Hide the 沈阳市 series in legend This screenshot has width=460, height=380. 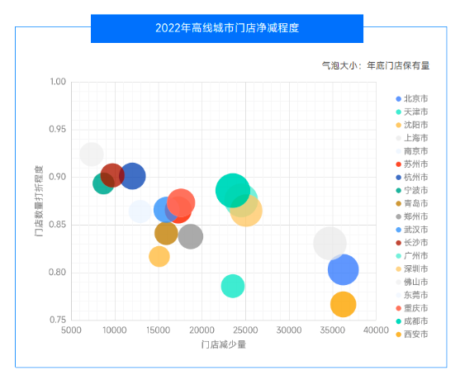412,125
